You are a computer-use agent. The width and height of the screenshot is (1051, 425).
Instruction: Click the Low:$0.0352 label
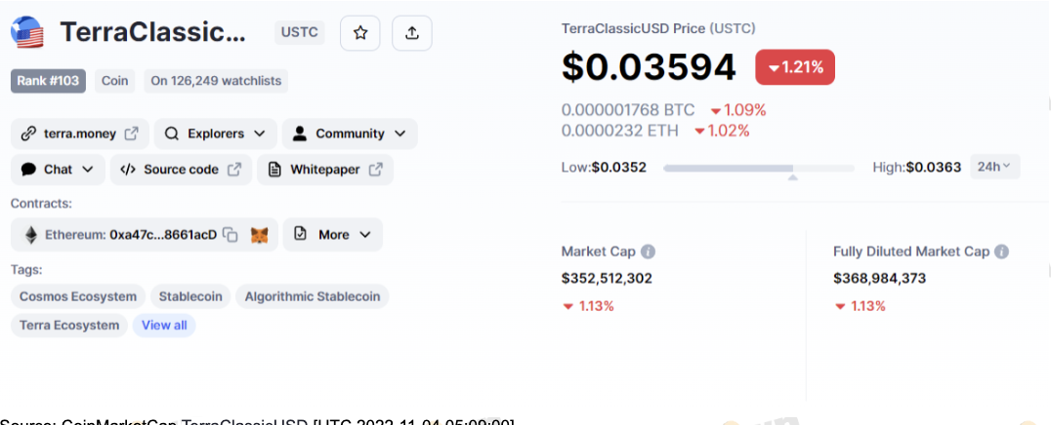coord(604,168)
